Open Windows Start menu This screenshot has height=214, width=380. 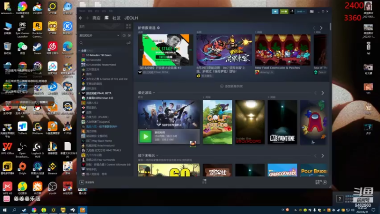coord(4,210)
